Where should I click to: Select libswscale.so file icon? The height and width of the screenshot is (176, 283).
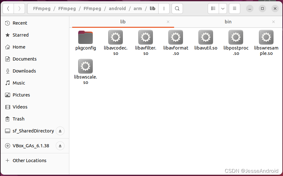85,66
